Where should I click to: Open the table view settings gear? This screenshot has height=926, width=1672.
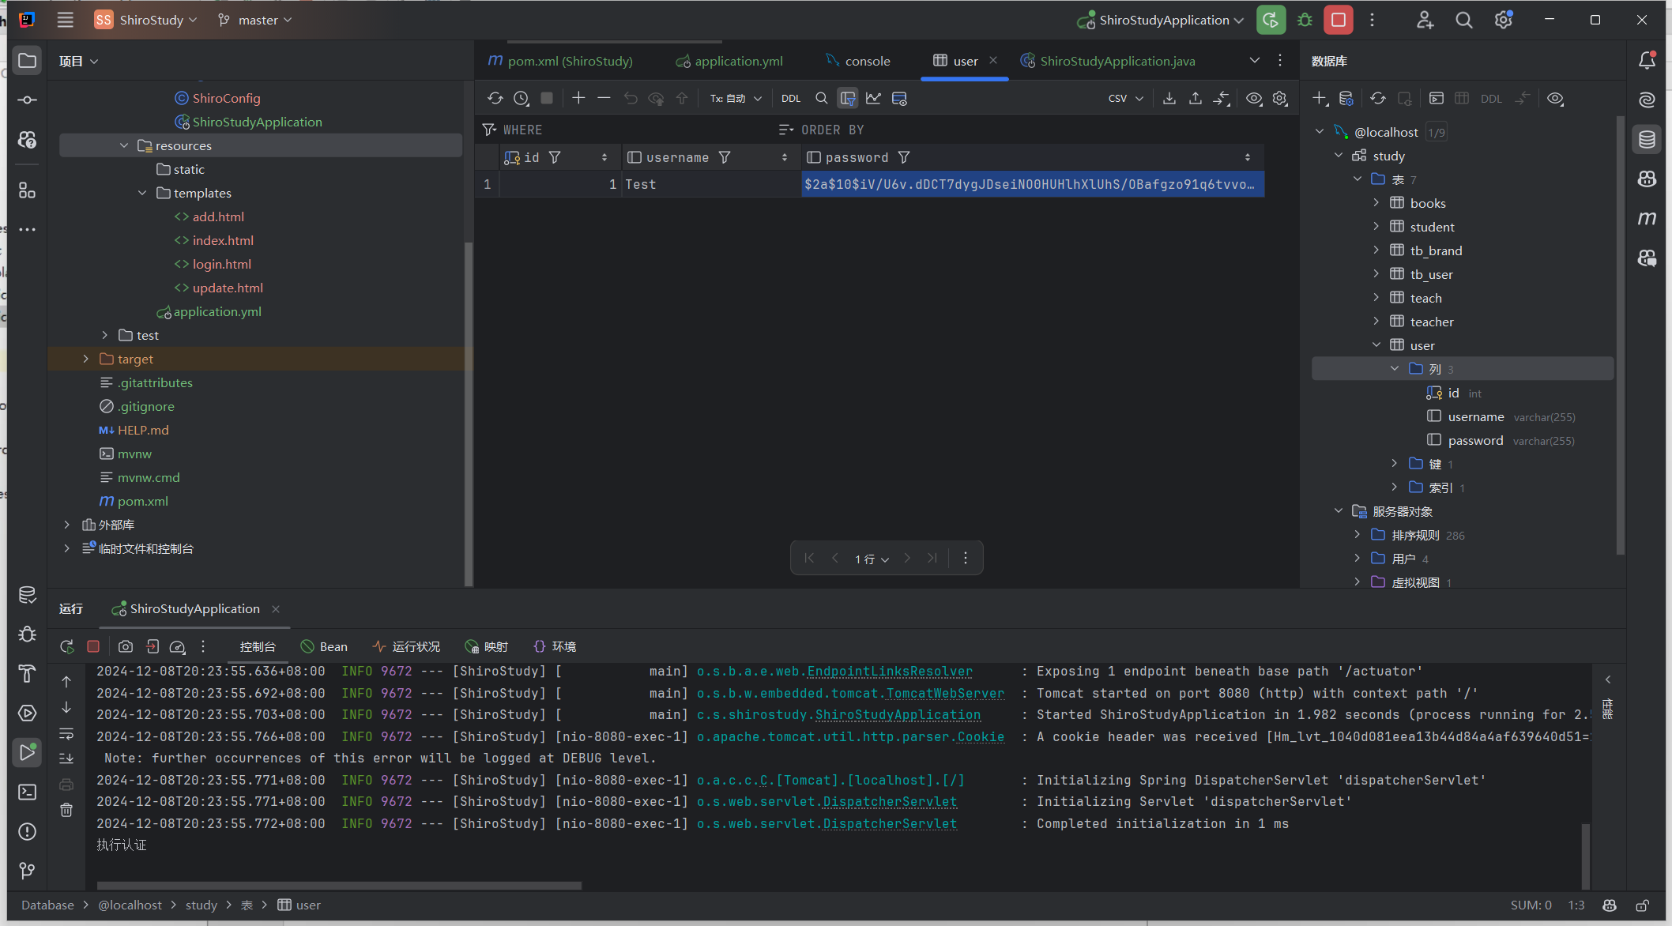pyautogui.click(x=1280, y=98)
